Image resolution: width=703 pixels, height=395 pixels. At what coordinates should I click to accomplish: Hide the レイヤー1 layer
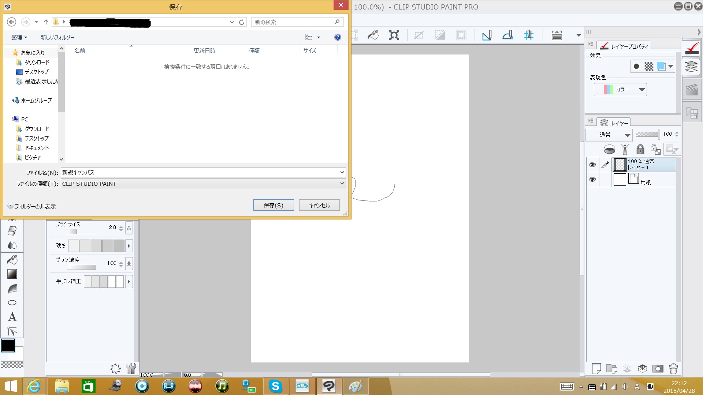pyautogui.click(x=592, y=165)
